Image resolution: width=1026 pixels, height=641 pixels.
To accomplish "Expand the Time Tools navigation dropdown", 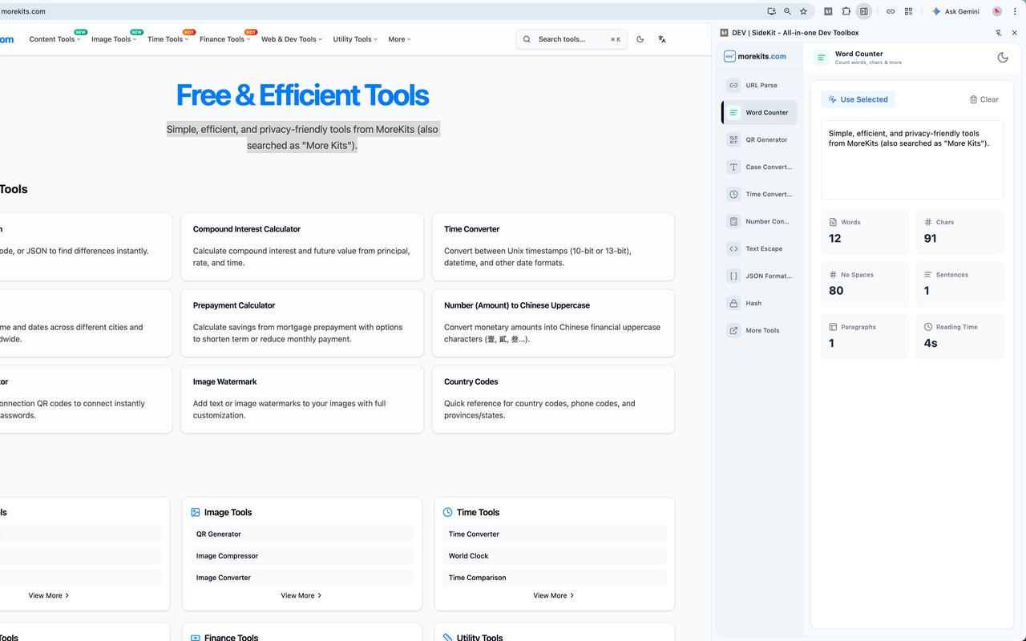I will click(x=168, y=39).
